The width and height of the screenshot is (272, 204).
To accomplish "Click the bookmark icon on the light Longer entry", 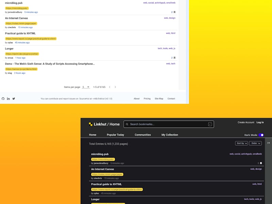I will [x=174, y=58].
